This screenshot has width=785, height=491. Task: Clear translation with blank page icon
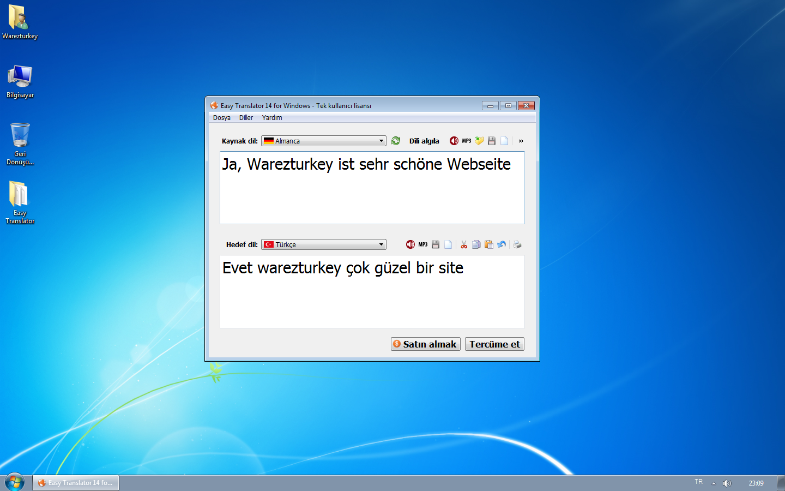[x=448, y=244]
